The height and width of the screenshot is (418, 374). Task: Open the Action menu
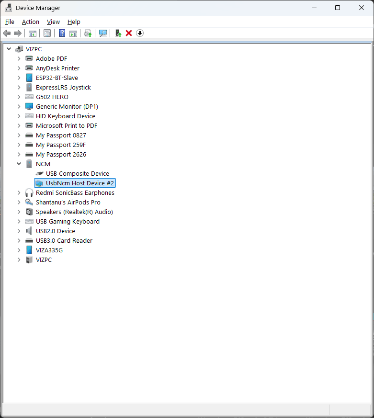point(30,22)
